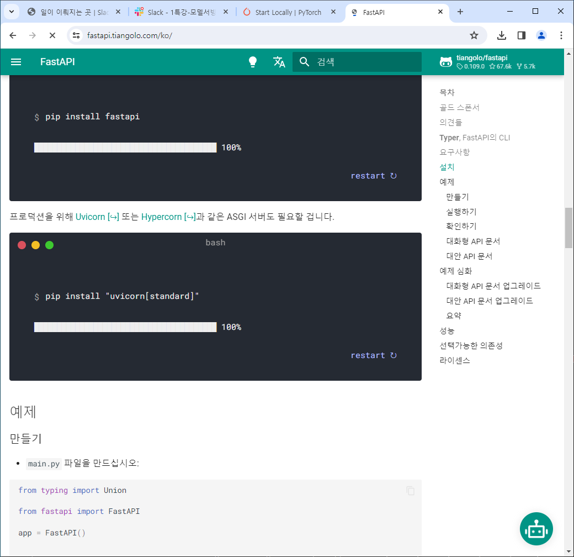Jump to 예제 section in contents
This screenshot has height=557, width=574.
pyautogui.click(x=447, y=182)
